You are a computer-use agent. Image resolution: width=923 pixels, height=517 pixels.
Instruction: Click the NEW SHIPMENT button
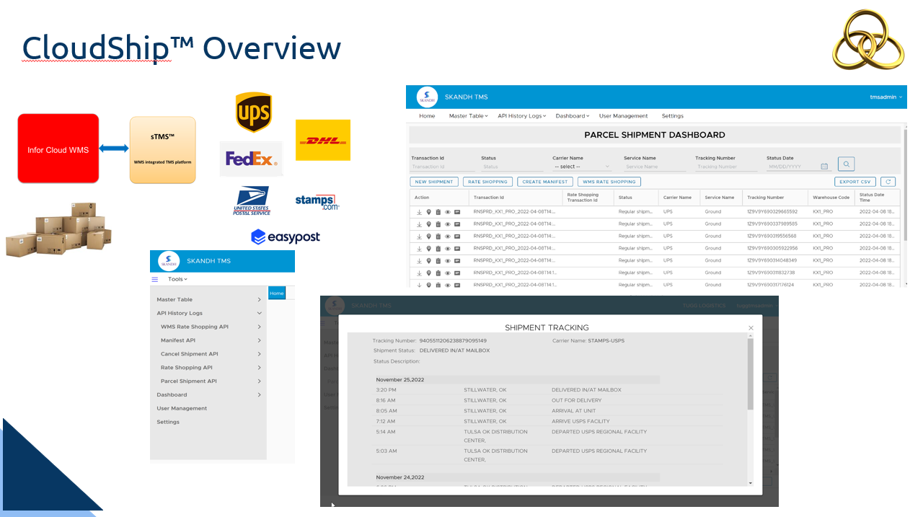pos(433,181)
